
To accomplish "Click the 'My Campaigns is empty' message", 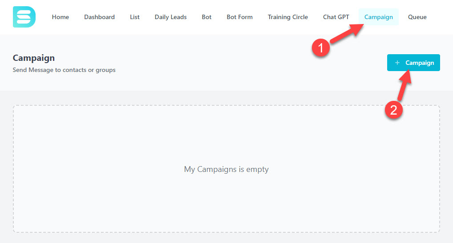I will click(226, 169).
